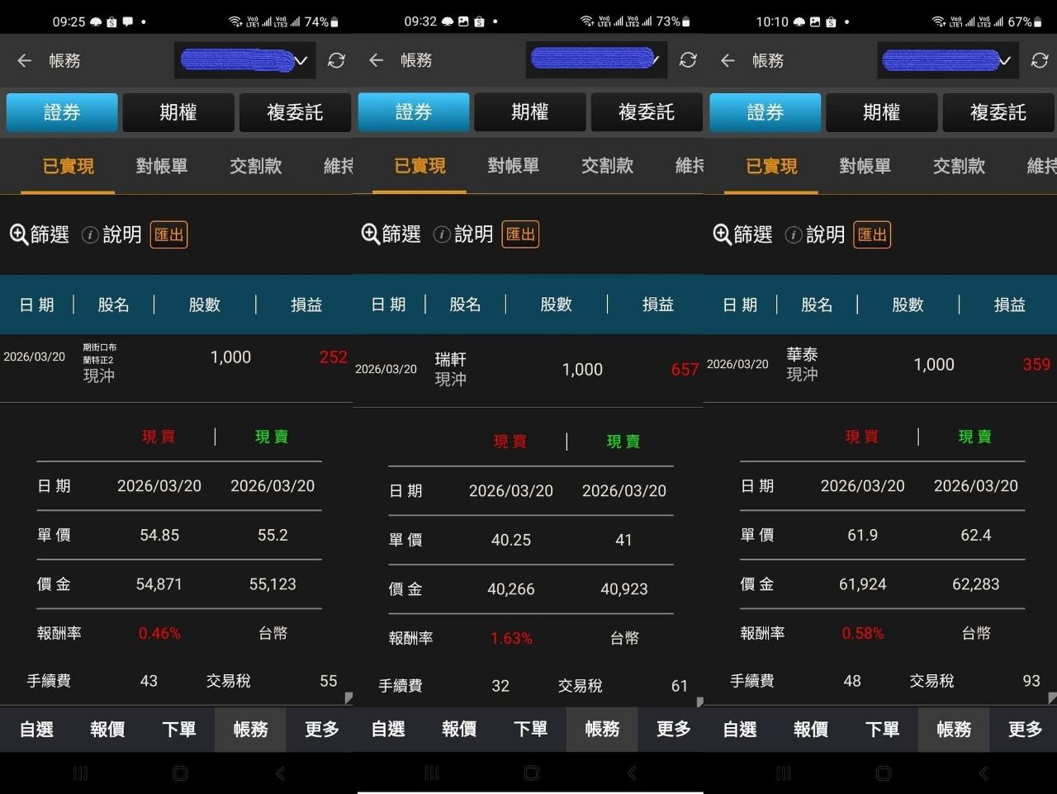Expand the account dropdown in the left screen

(x=245, y=60)
